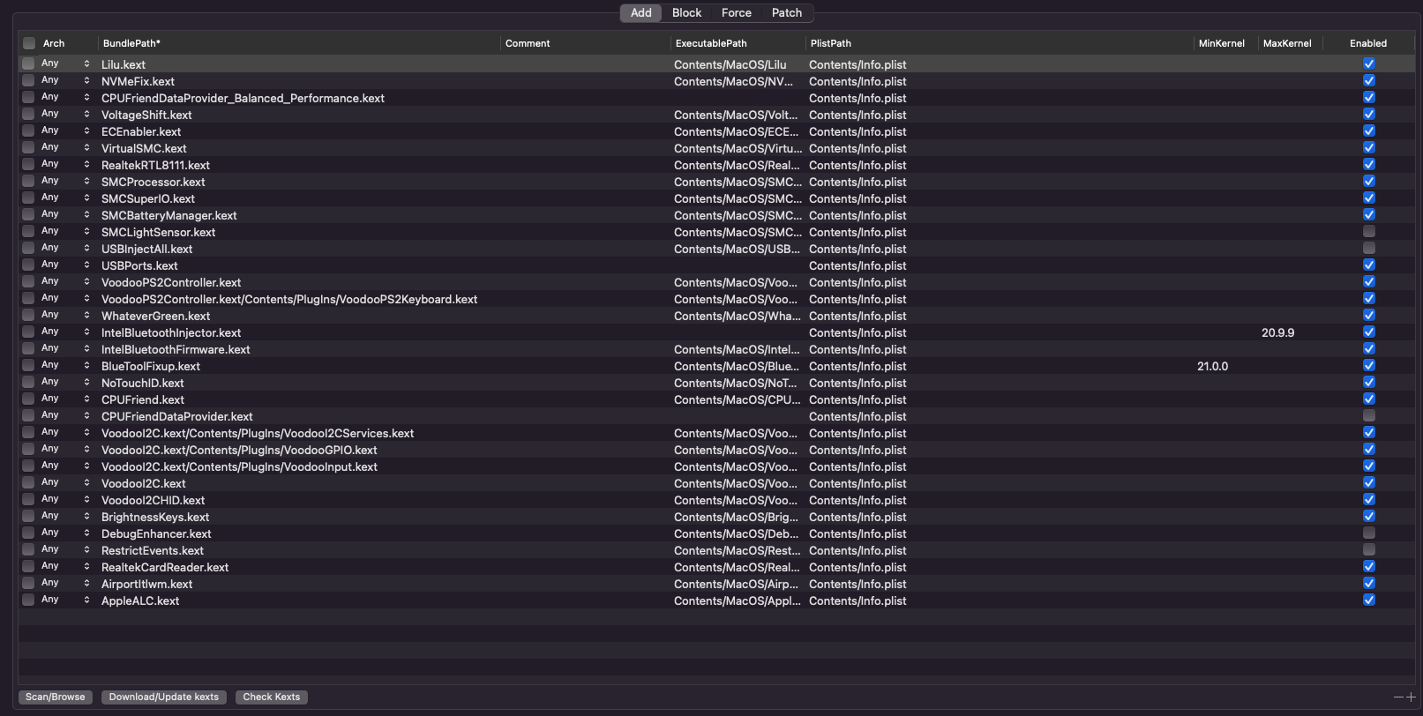The height and width of the screenshot is (716, 1423).
Task: Turn on the DebugEnhancer.kext Enabled checkbox
Action: [x=1368, y=533]
